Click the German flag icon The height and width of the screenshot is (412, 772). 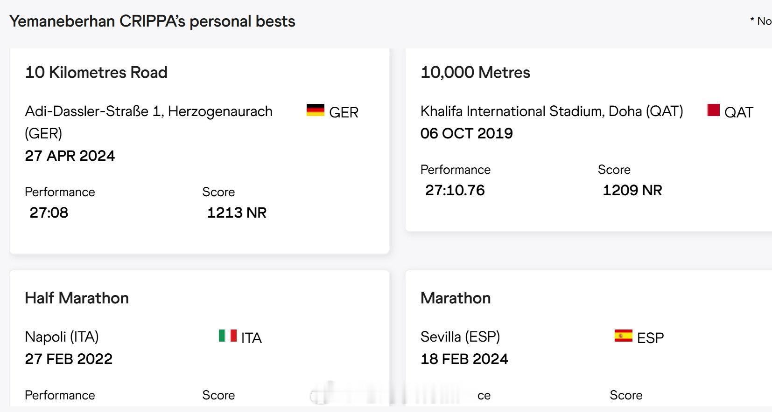(315, 110)
